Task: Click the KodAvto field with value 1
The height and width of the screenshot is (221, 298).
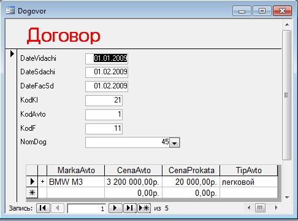Action: [x=104, y=114]
